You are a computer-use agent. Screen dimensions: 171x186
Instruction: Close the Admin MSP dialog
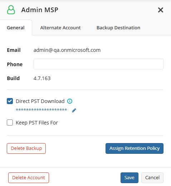161,10
